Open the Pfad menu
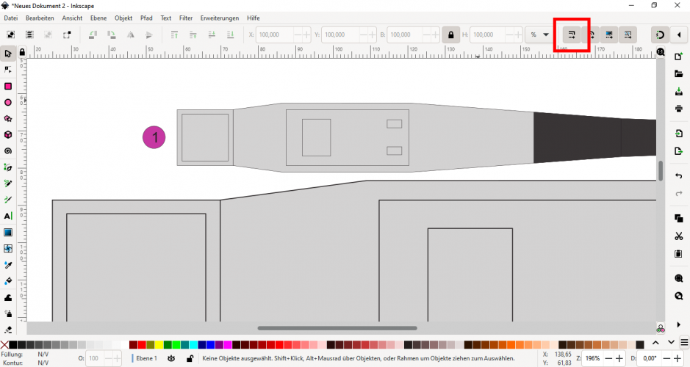The height and width of the screenshot is (367, 690). (146, 18)
